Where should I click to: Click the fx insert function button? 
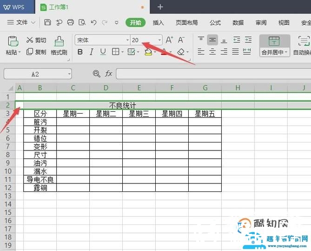(x=108, y=74)
